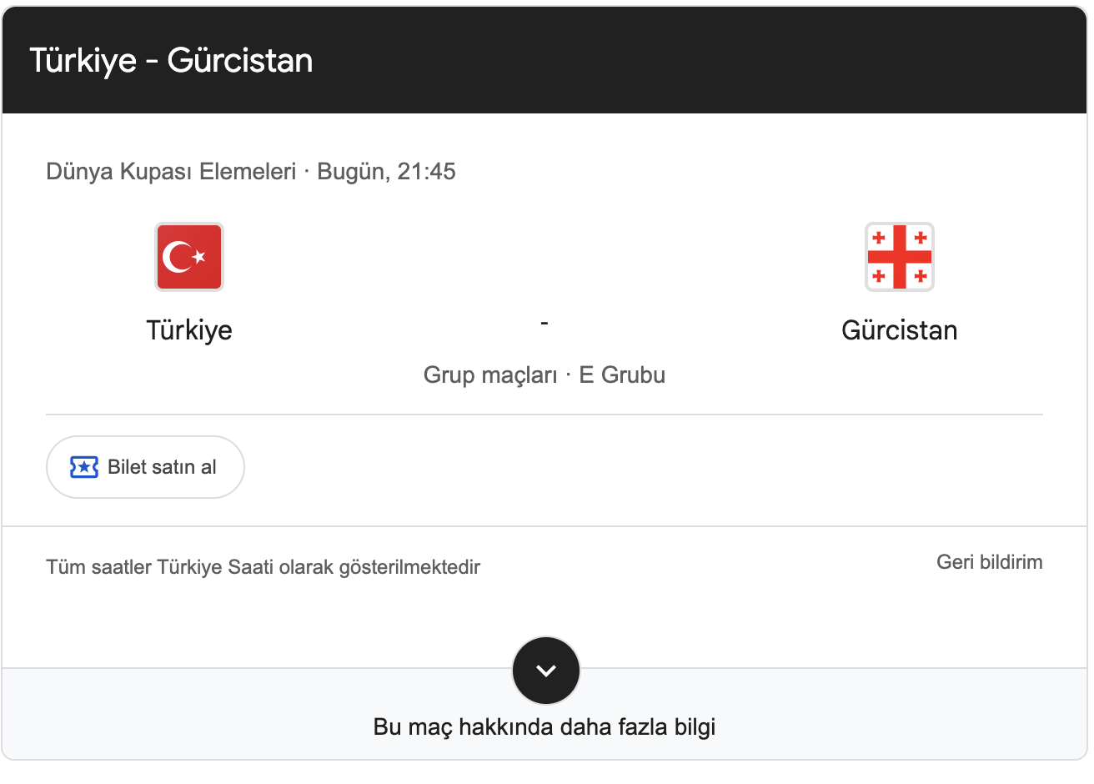
Task: Click the 'Türkiye - Gürcistan' header title
Action: coord(171,61)
